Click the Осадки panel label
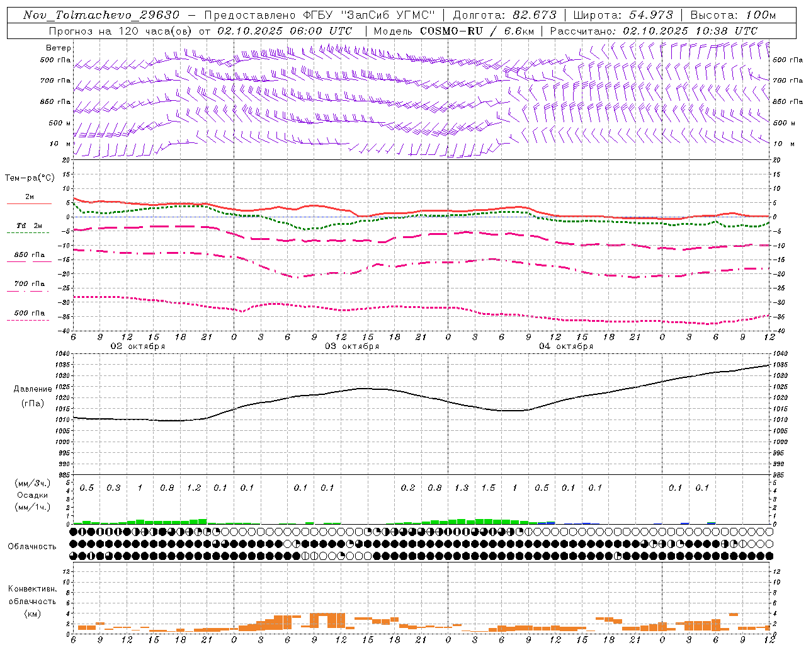This screenshot has width=806, height=645. coord(33,495)
